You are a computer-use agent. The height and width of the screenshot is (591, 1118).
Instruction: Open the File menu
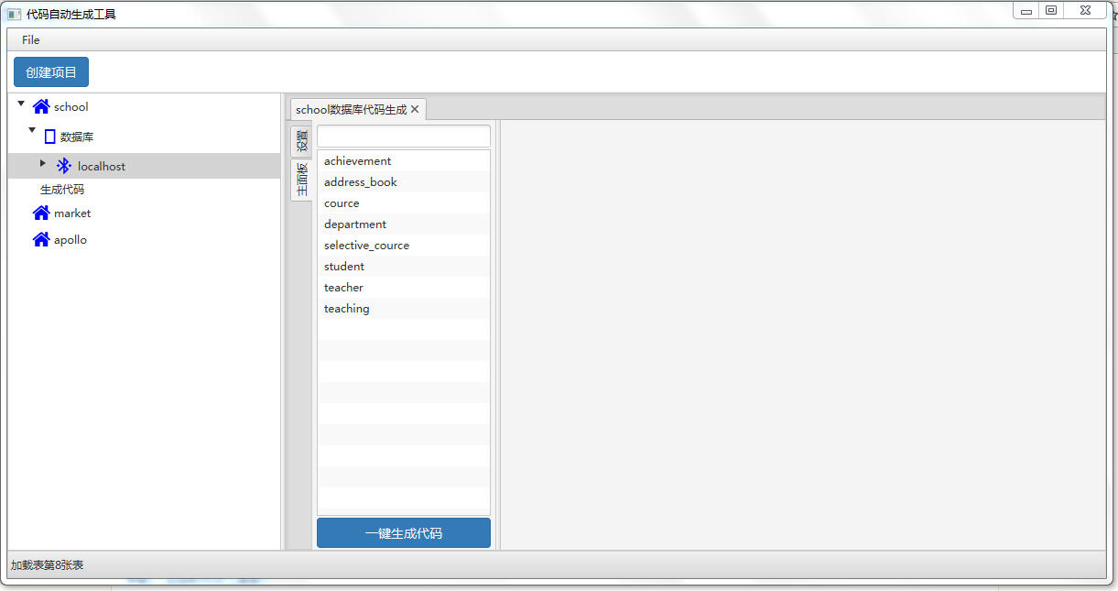point(31,39)
